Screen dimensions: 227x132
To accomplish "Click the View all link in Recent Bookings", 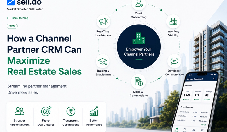I will [203, 125].
